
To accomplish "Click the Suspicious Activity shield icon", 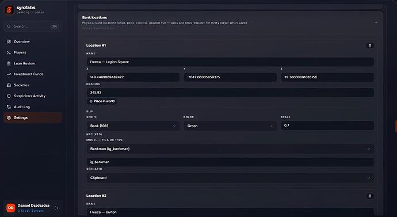I will [9, 96].
